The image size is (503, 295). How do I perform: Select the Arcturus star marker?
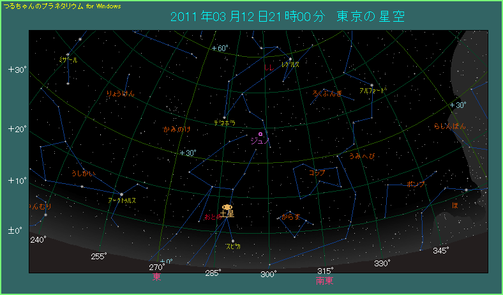(121, 194)
